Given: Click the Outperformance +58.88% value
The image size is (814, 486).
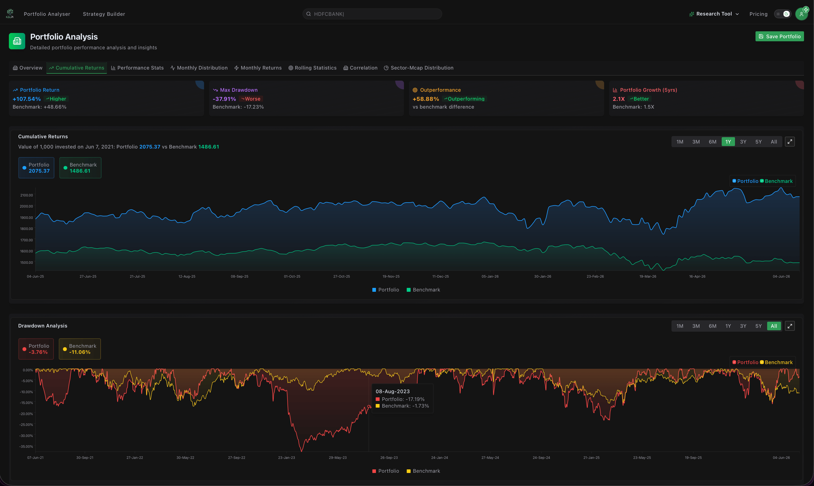Looking at the screenshot, I should pyautogui.click(x=426, y=99).
